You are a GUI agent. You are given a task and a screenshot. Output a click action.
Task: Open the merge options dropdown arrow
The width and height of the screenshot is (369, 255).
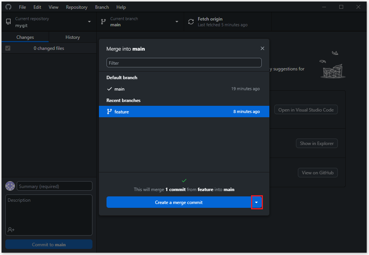tap(256, 202)
